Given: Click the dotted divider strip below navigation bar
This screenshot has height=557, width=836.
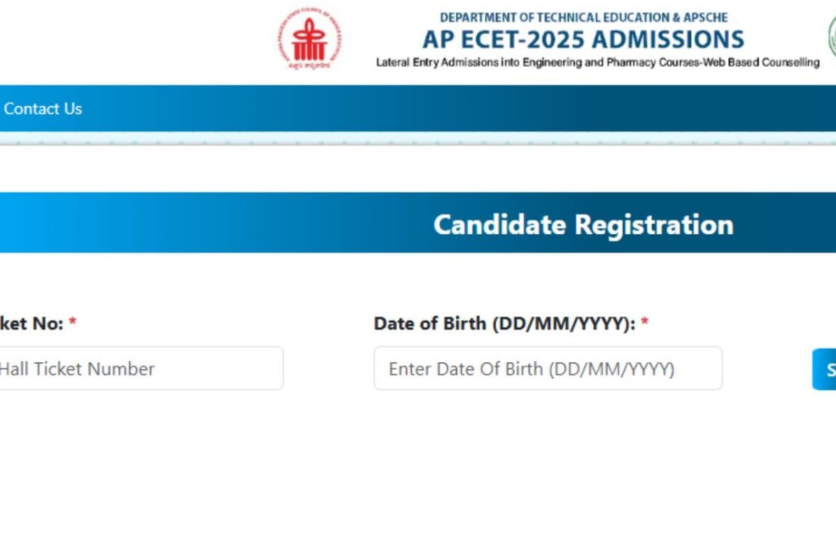Looking at the screenshot, I should point(418,140).
